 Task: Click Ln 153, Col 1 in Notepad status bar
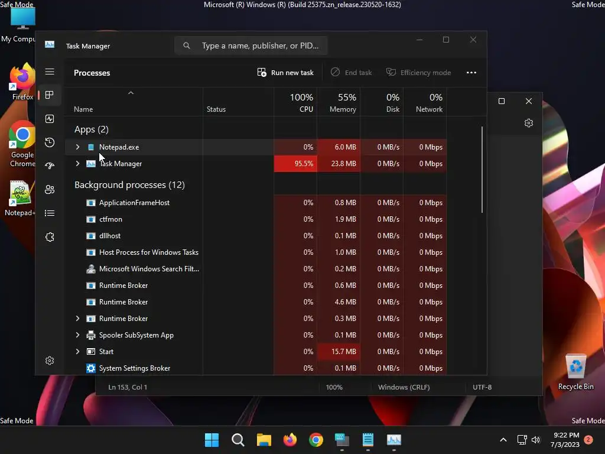128,387
